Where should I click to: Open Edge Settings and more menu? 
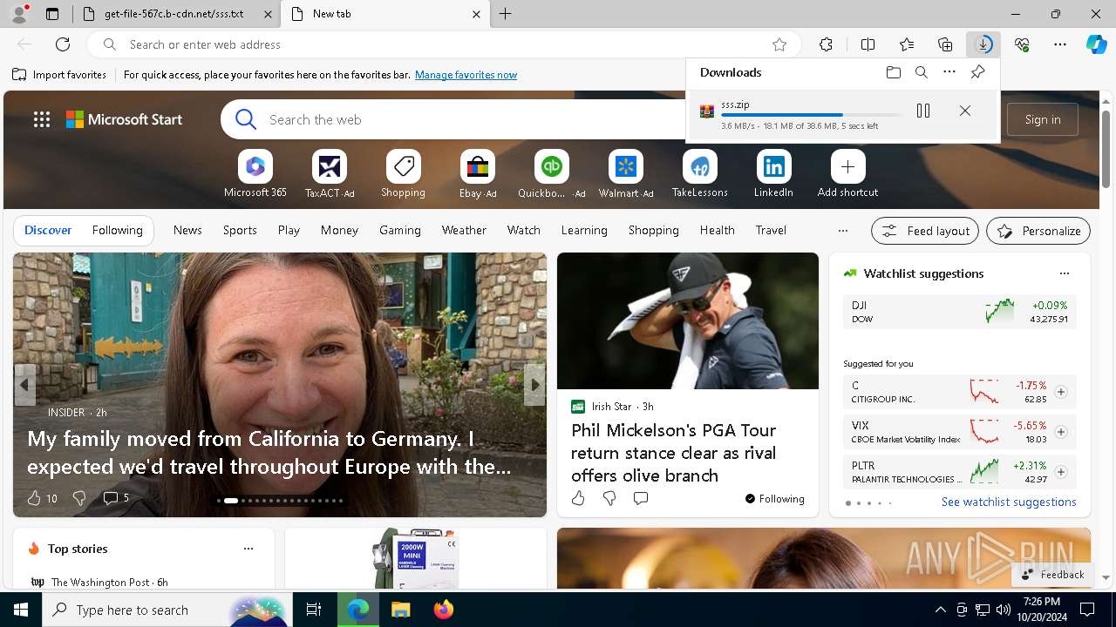click(x=1060, y=44)
